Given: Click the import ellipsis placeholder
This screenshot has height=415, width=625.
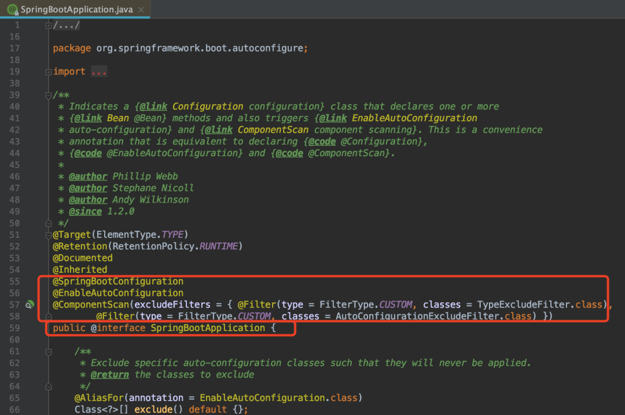Looking at the screenshot, I should 99,72.
